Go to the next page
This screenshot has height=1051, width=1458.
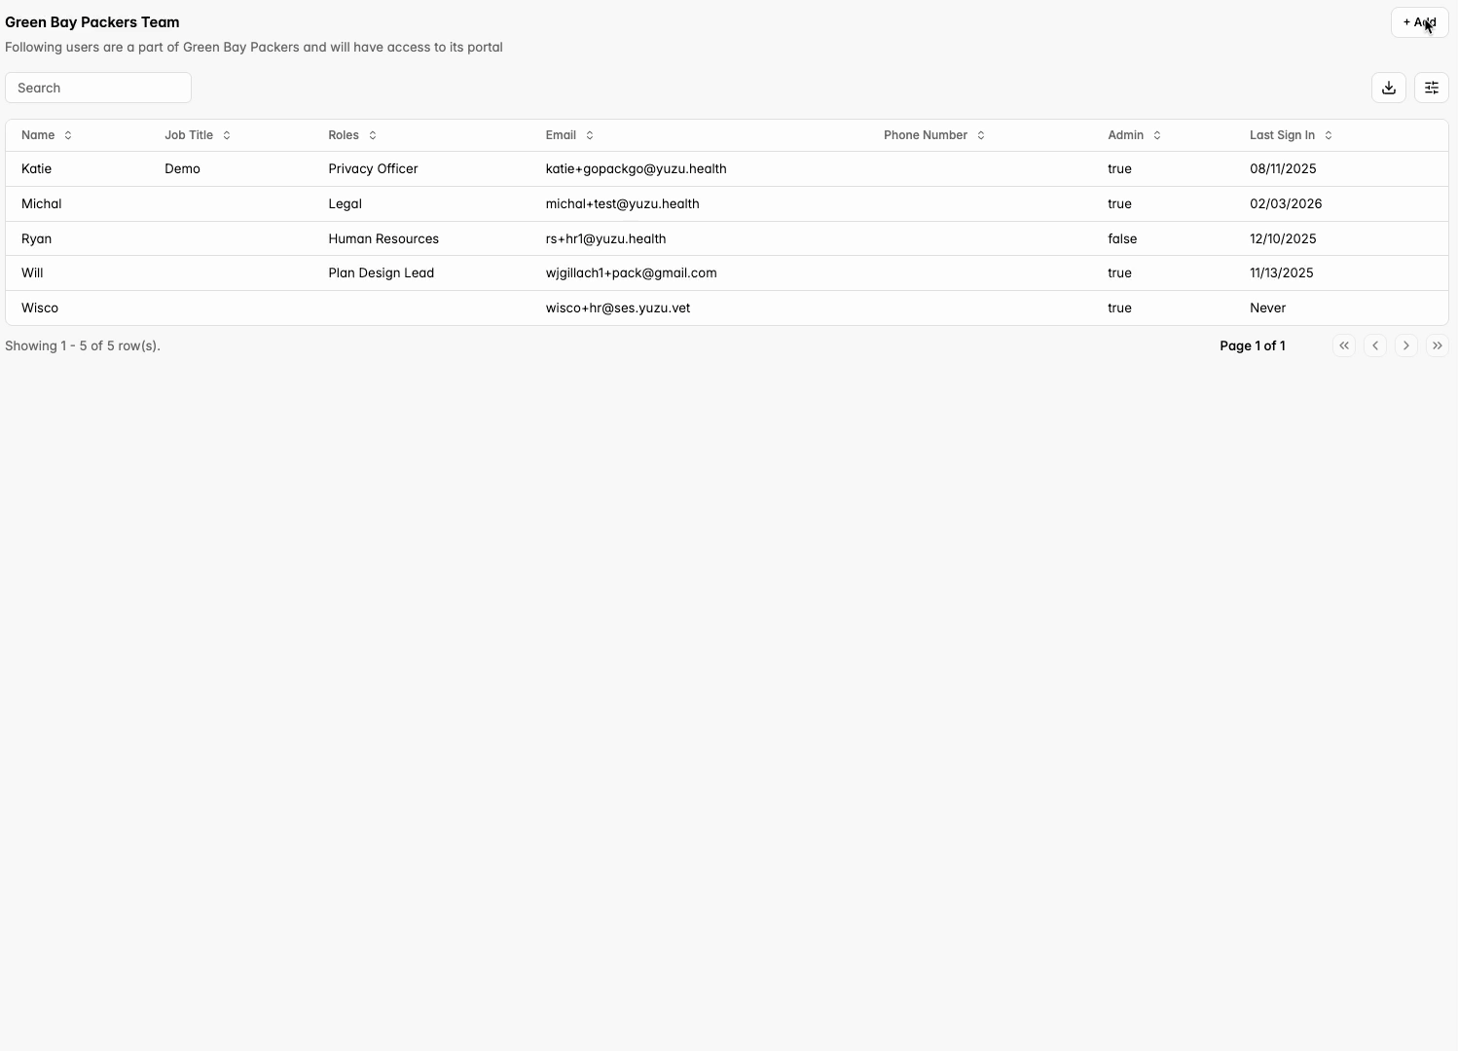pyautogui.click(x=1405, y=345)
